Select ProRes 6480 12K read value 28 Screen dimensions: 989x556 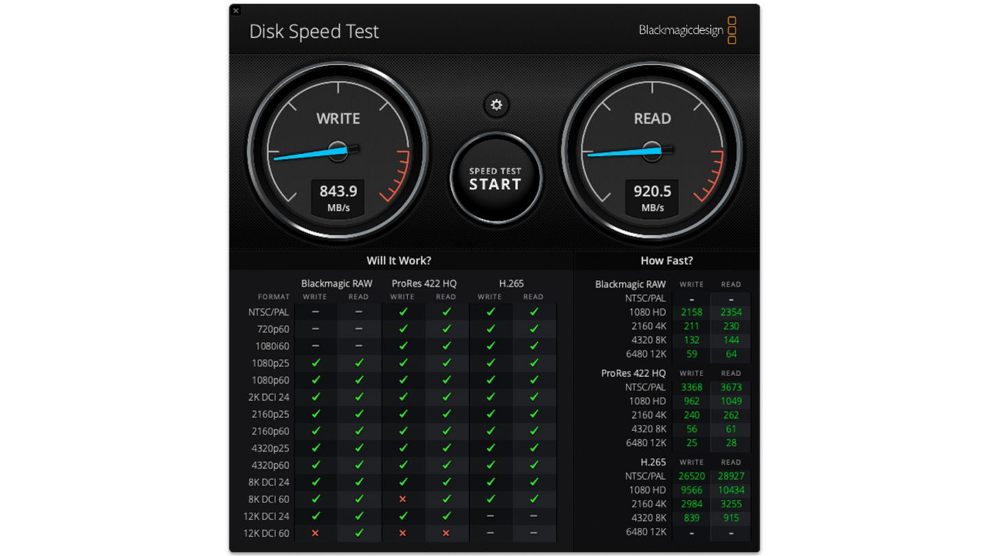[731, 443]
